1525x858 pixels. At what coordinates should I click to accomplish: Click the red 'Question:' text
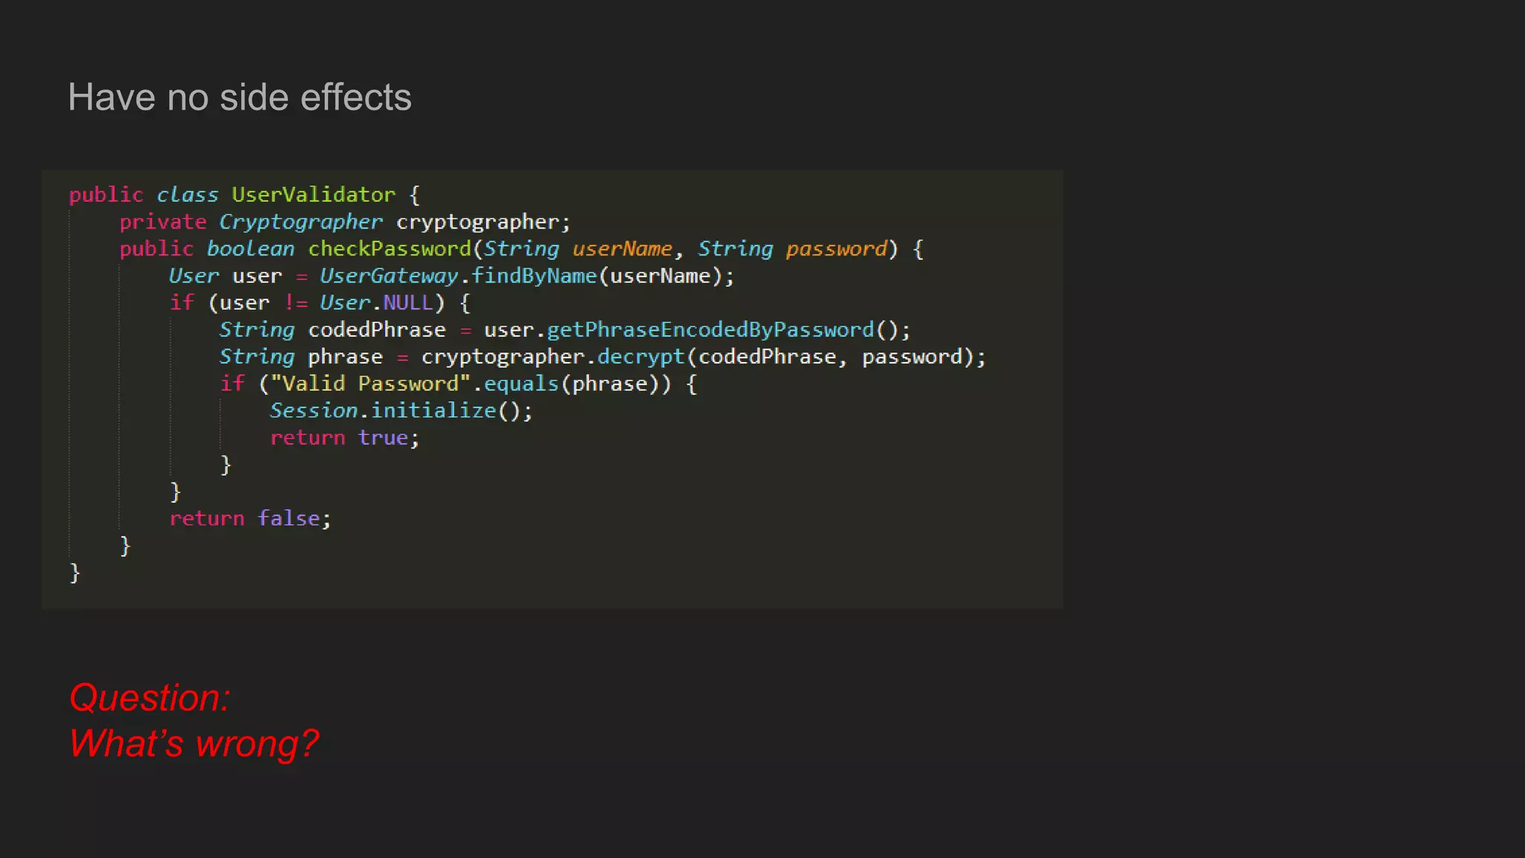(x=150, y=698)
